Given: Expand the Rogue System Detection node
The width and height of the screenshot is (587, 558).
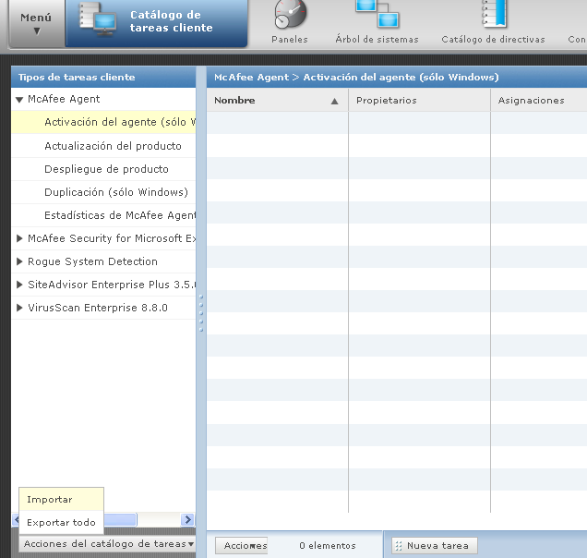Looking at the screenshot, I should coord(19,261).
